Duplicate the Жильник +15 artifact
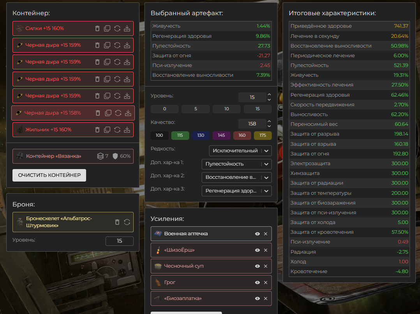420x314 pixels. [x=107, y=130]
